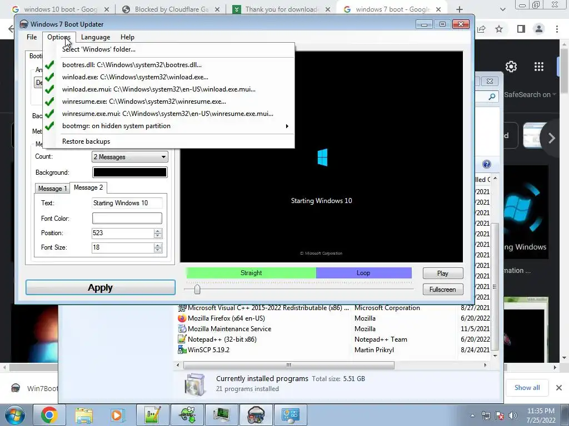This screenshot has width=569, height=426.
Task: Click the Chrome share page icon
Action: click(x=482, y=29)
